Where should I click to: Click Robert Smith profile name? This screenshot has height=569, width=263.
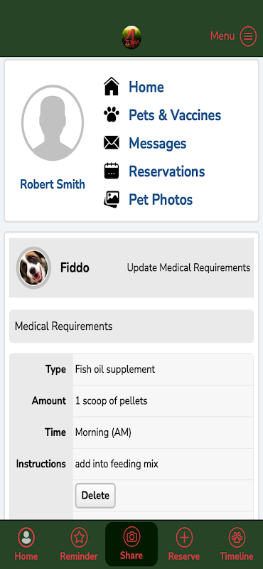(x=53, y=184)
